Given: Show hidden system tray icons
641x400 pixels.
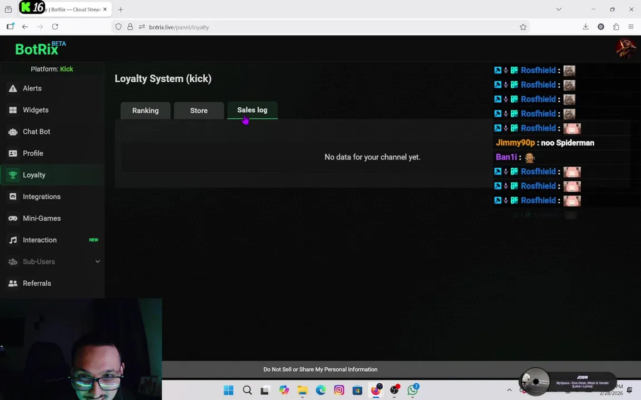Looking at the screenshot, I should click(x=509, y=390).
